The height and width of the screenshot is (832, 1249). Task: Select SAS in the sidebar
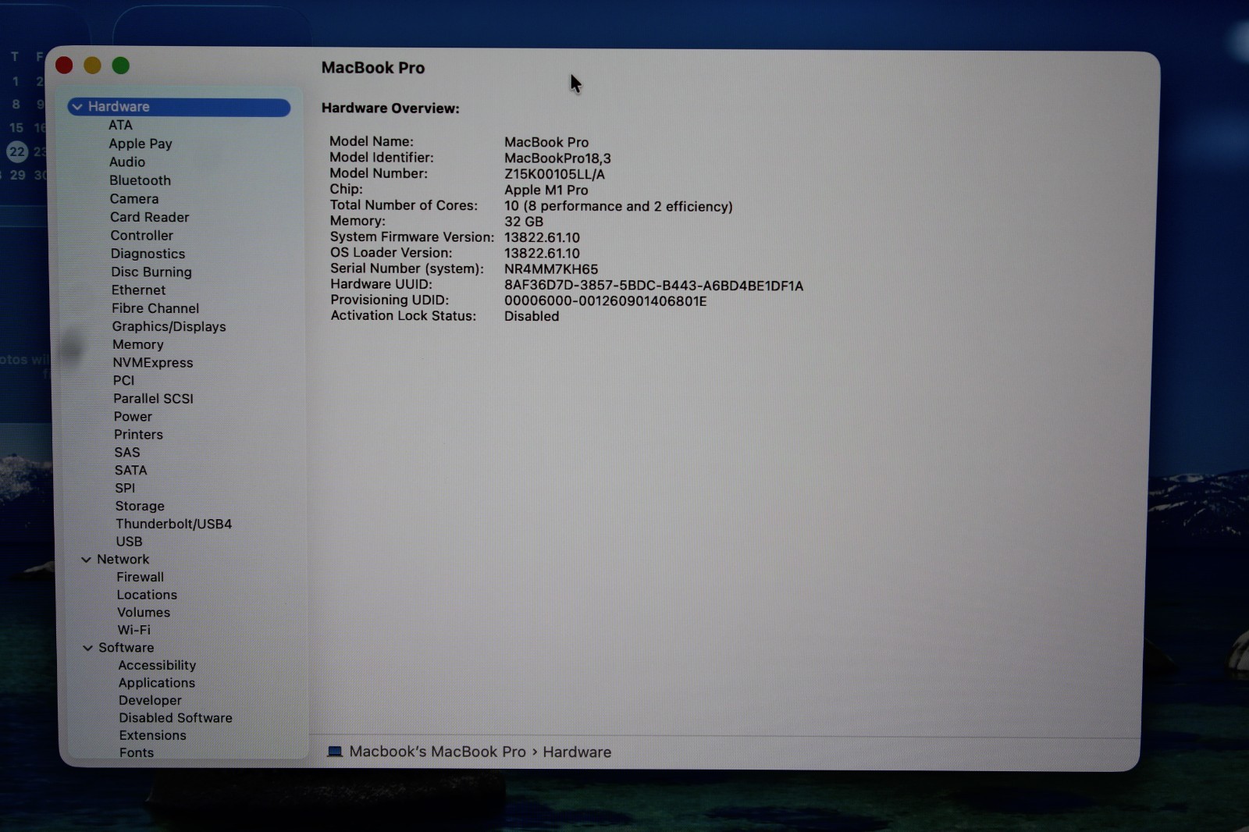tap(127, 452)
